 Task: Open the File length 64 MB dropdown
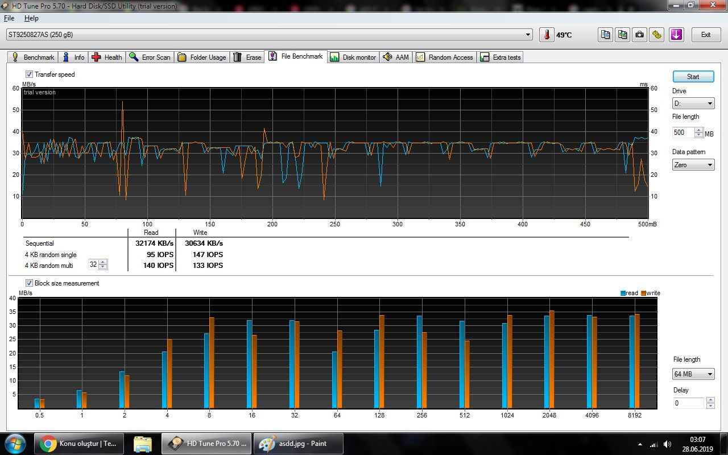(x=693, y=374)
